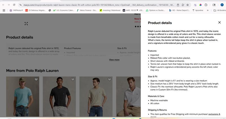Open the All Bookmarks folder
This screenshot has height=119, width=226.
(219, 10)
